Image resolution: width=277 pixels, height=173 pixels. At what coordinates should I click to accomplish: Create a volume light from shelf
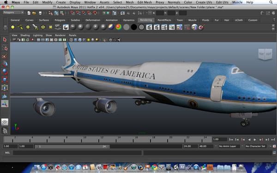50,27
